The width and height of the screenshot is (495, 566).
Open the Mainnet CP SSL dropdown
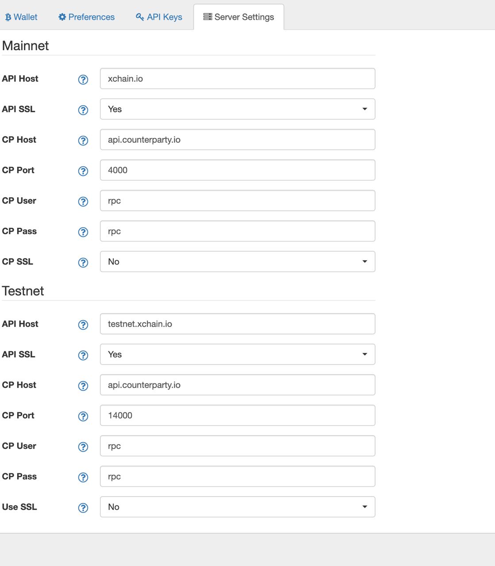click(238, 262)
